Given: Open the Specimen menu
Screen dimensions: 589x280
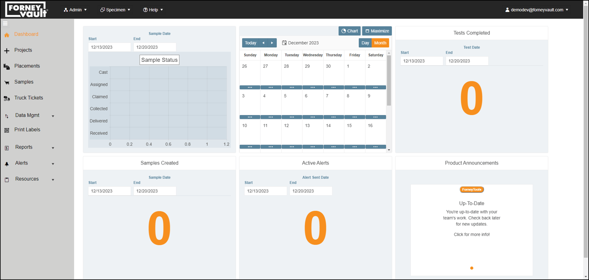Looking at the screenshot, I should coord(115,10).
